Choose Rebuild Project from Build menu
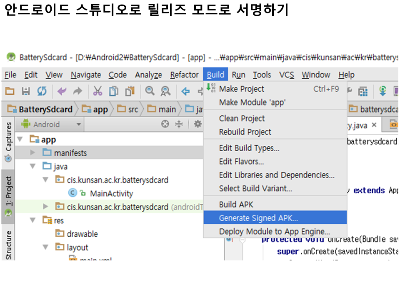 (245, 132)
